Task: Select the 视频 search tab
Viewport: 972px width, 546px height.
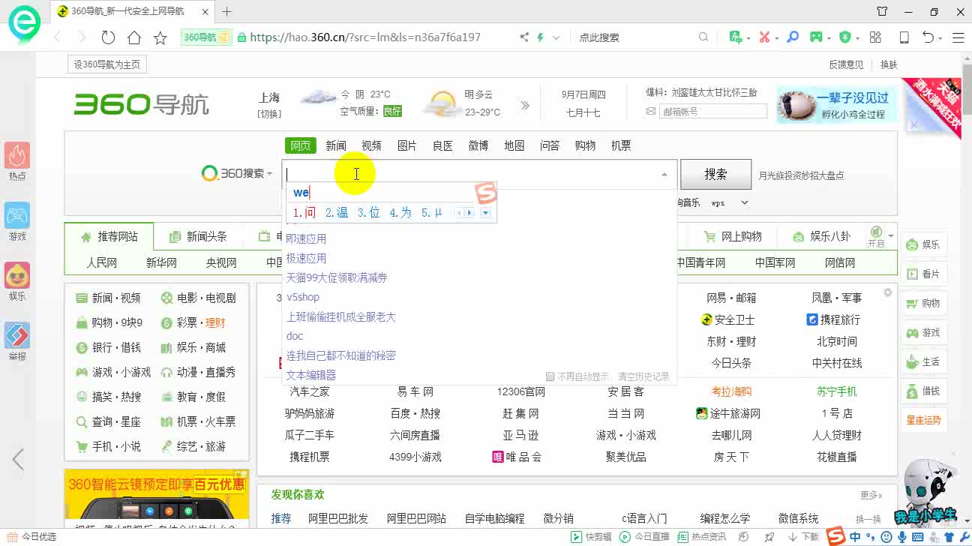Action: (371, 145)
